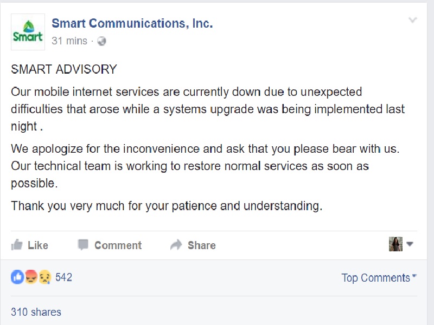Click the globe public-audience icon
Screen dimensions: 434x325
click(x=101, y=41)
